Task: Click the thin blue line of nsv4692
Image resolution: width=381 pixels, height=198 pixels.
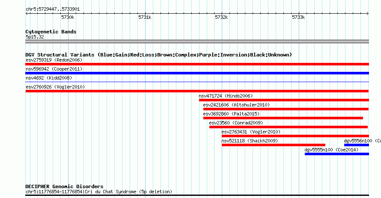Action: pos(197,82)
